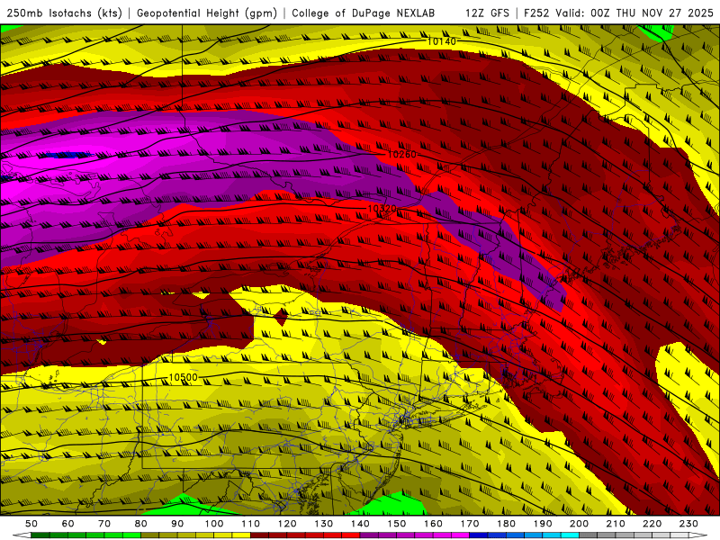Select the dark red swatch starting at 110

(x=259, y=535)
